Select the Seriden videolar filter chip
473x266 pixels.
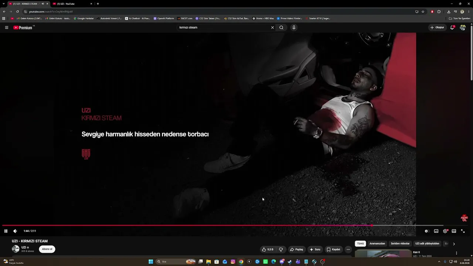point(400,243)
